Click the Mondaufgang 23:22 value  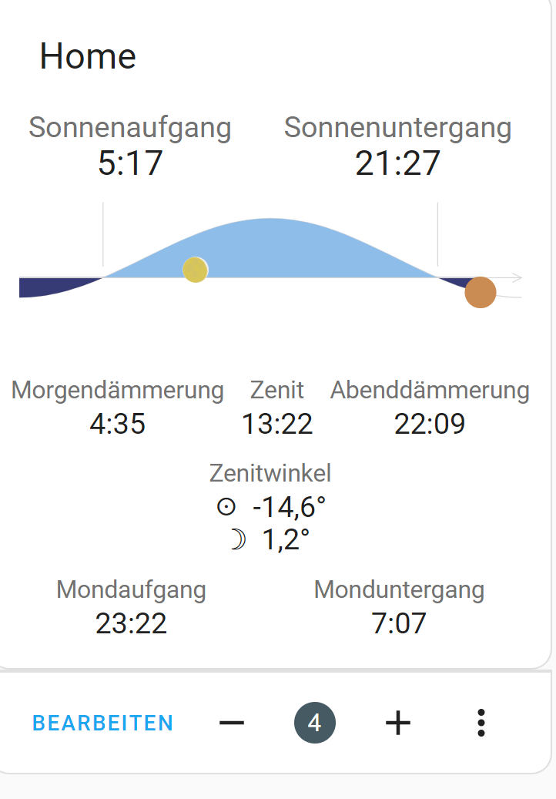(132, 623)
